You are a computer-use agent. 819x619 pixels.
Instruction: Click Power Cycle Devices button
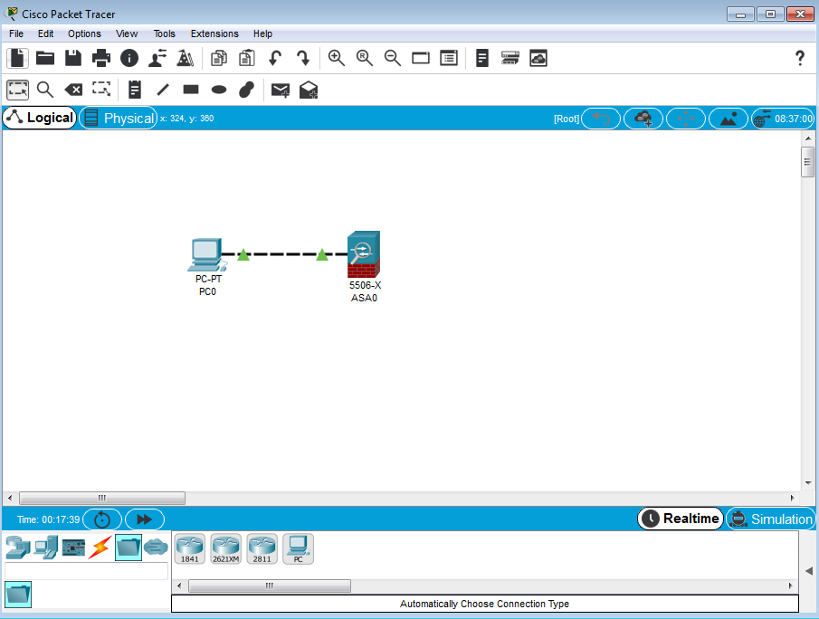coord(102,519)
